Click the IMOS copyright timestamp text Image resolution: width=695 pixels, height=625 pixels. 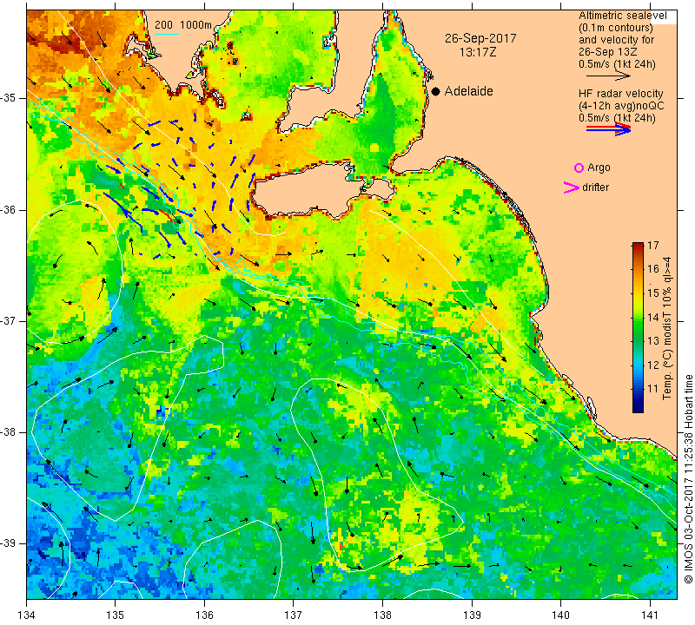(x=688, y=479)
